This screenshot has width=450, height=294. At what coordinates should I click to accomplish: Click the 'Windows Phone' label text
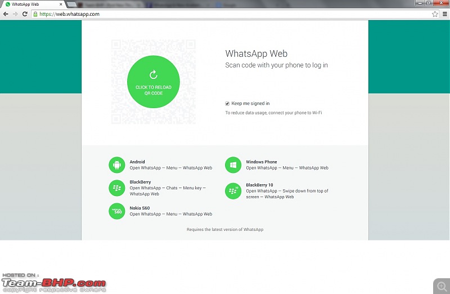tap(262, 162)
